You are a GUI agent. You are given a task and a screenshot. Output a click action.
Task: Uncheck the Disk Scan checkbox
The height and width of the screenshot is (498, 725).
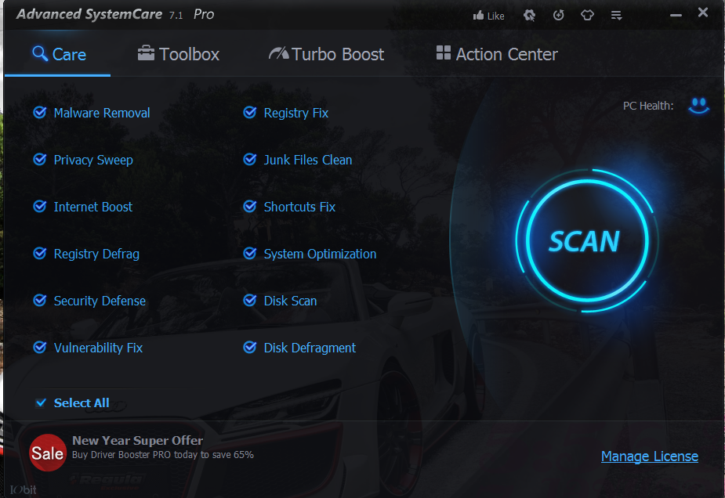[x=250, y=300]
